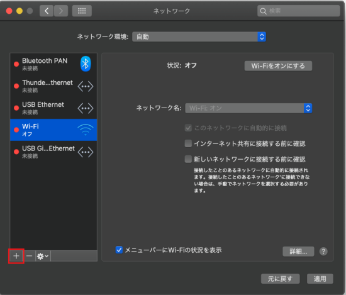Open the ネットワーク環境 dropdown
The width and height of the screenshot is (346, 295).
[199, 36]
